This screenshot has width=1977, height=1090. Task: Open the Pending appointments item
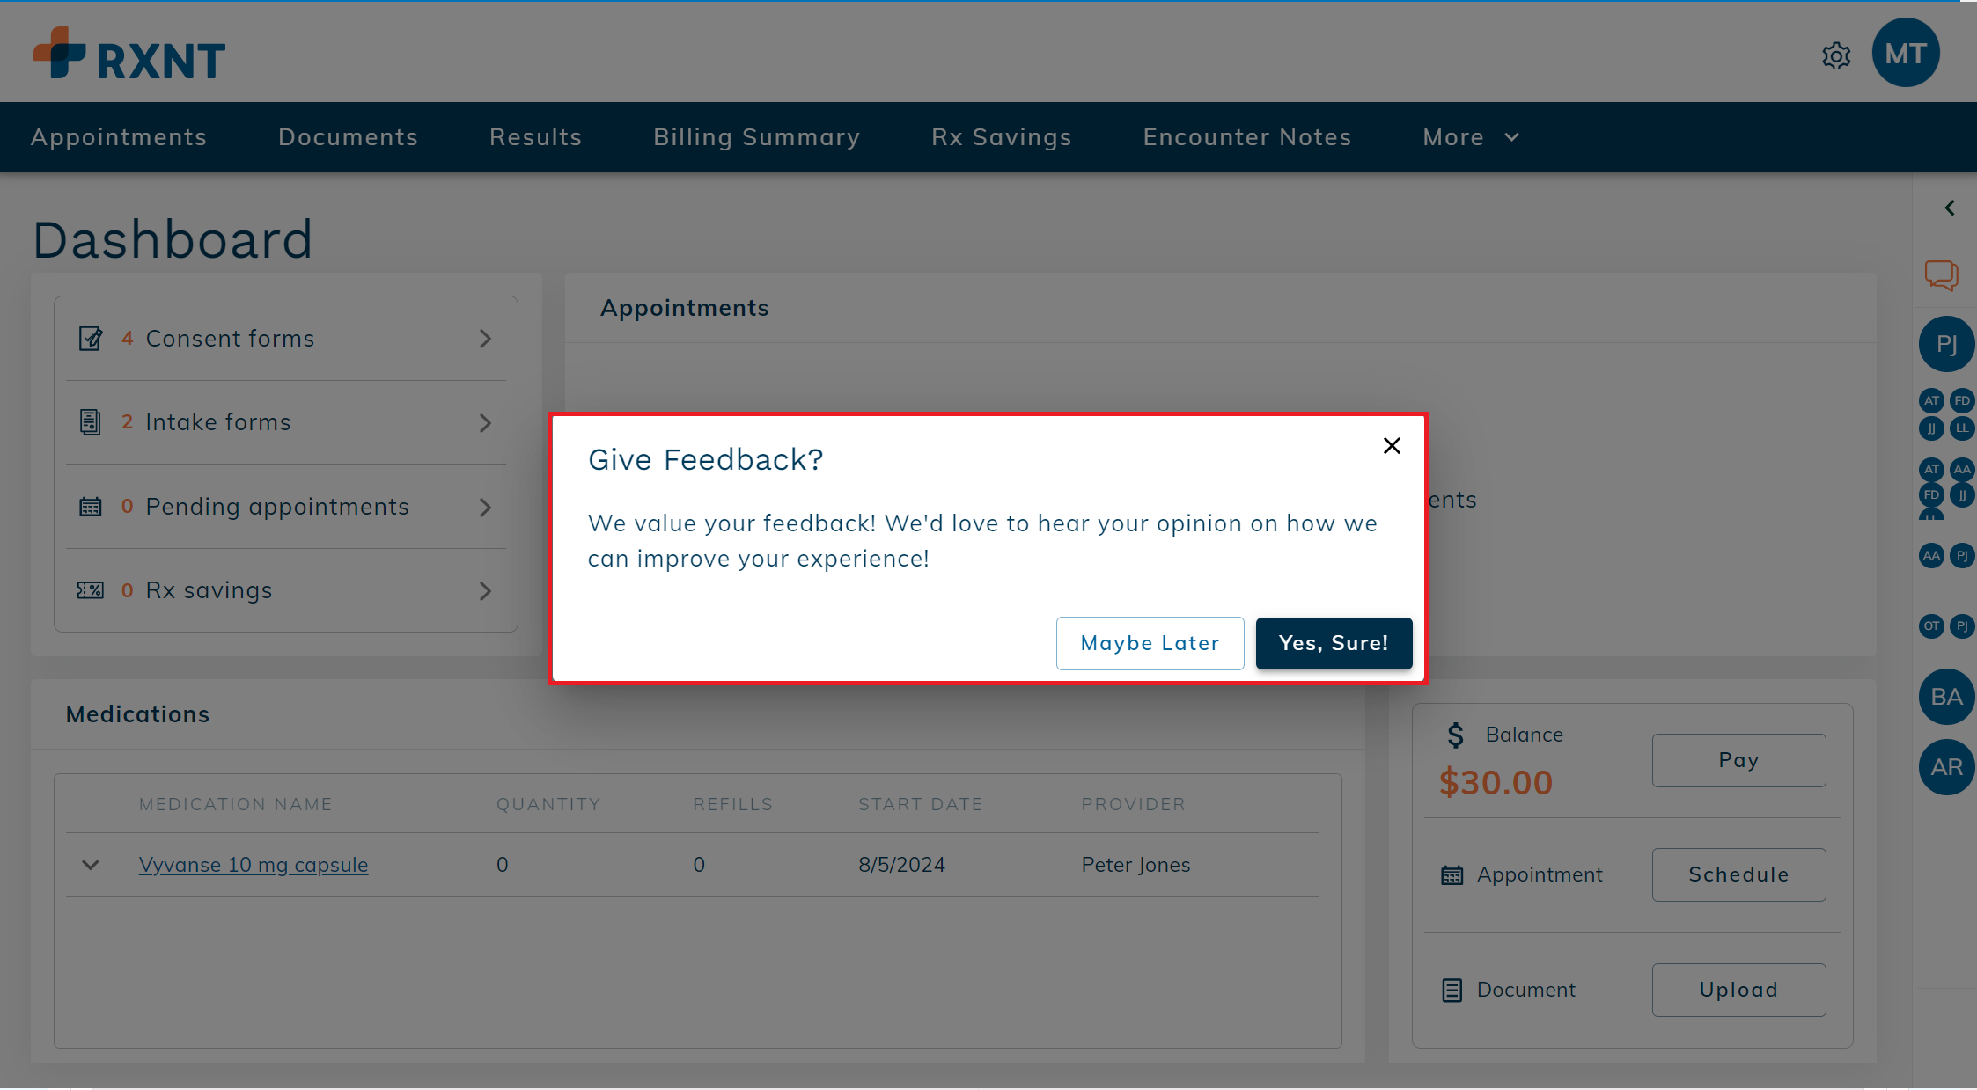286,507
